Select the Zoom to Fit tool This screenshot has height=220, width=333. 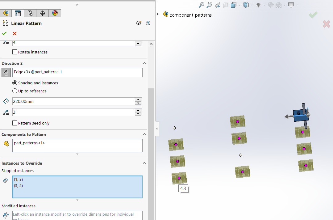(202, 5)
